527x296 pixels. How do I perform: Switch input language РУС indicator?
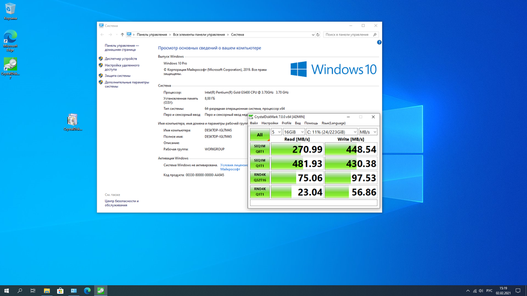[489, 291]
